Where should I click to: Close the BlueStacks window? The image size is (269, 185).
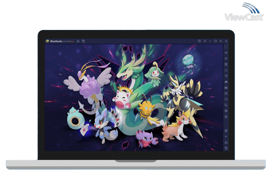point(221,41)
